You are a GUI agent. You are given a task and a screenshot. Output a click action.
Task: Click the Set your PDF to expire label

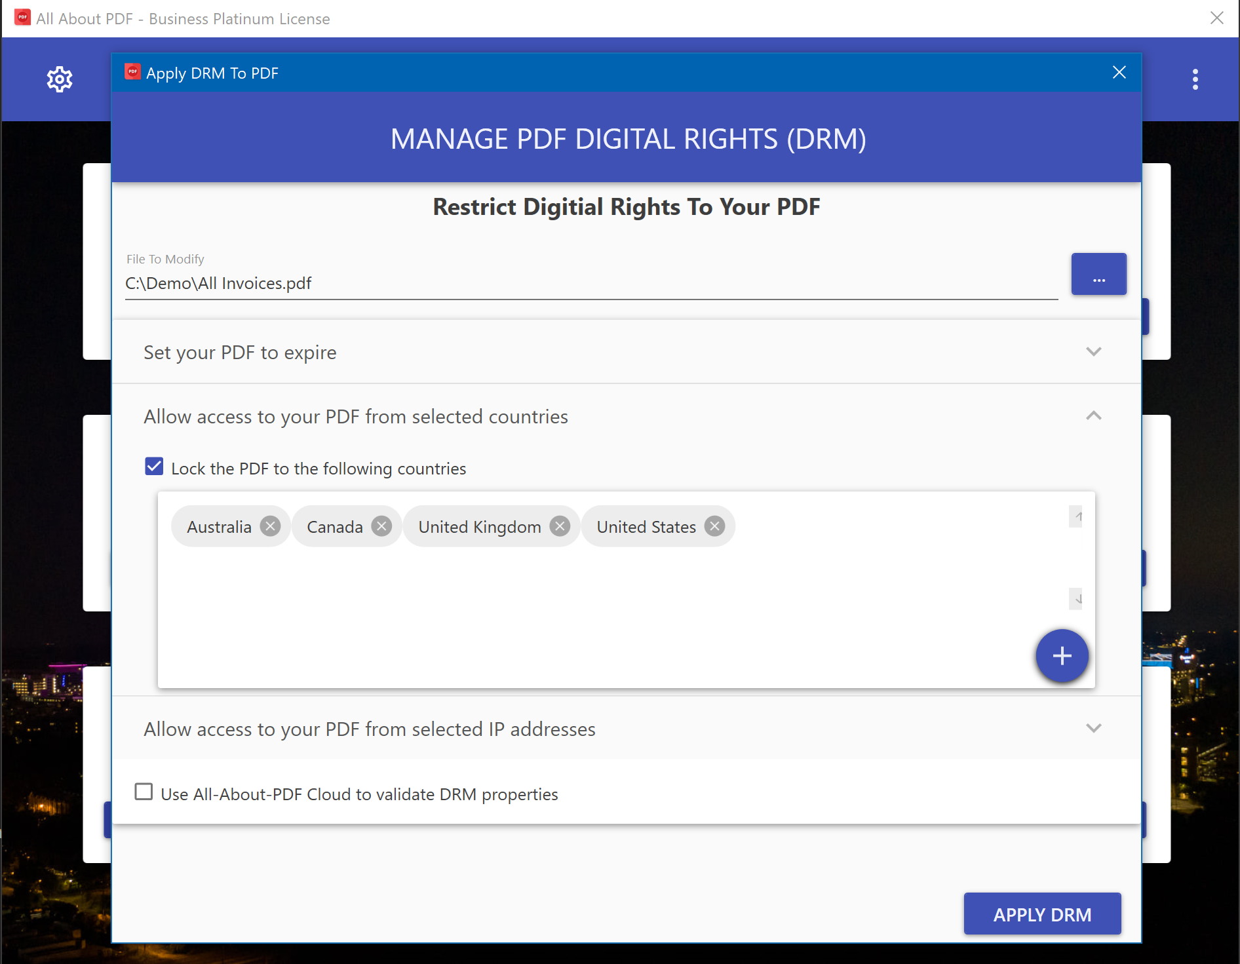tap(240, 353)
